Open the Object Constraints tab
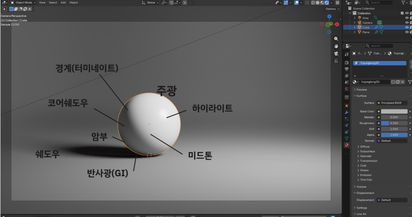The width and height of the screenshot is (412, 217). click(346, 132)
